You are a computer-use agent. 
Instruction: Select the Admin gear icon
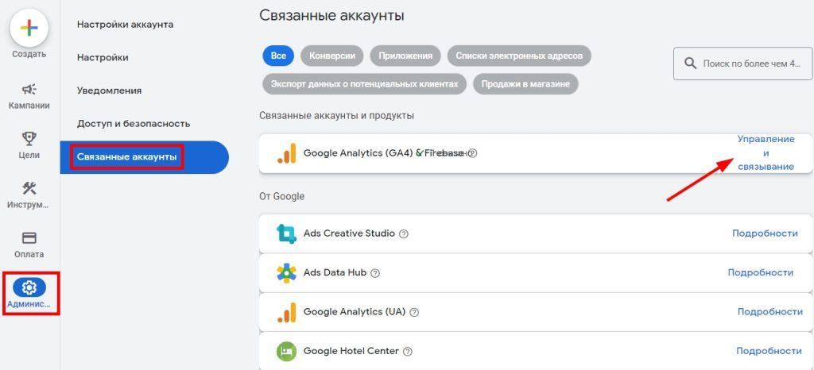tap(29, 287)
